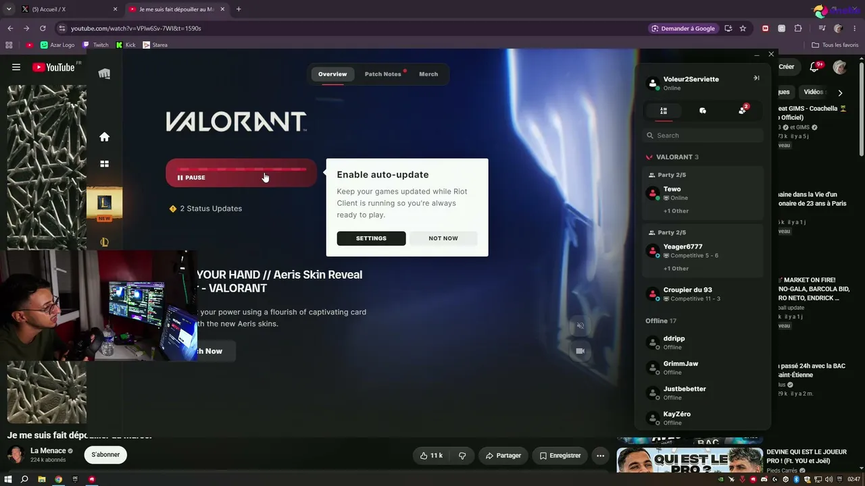Image resolution: width=865 pixels, height=486 pixels.
Task: Open the YouTube account avatar menu
Action: 839,67
